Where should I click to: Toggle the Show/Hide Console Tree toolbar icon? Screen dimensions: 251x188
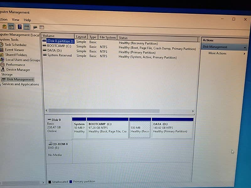(11, 27)
